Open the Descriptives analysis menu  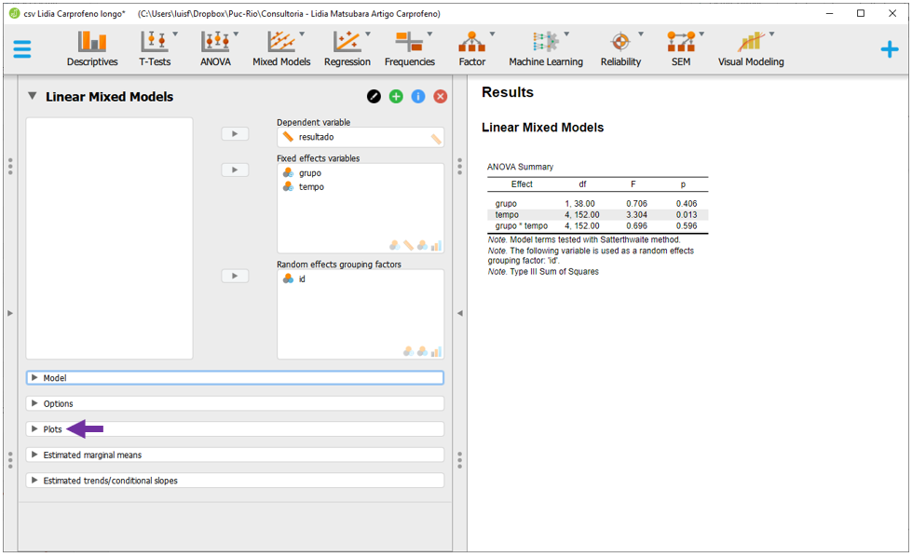[92, 48]
